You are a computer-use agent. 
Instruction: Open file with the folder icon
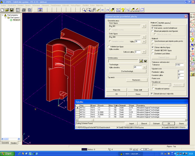coord(7,10)
